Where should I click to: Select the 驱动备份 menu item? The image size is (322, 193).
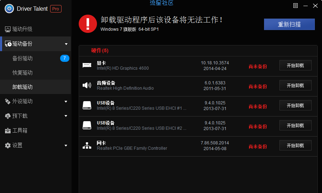tap(35, 44)
